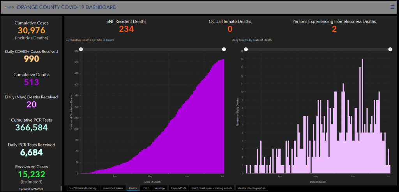Switch to the CDPH Data Monitoring tab
Viewport: 399px width, 192px height.
(83, 188)
